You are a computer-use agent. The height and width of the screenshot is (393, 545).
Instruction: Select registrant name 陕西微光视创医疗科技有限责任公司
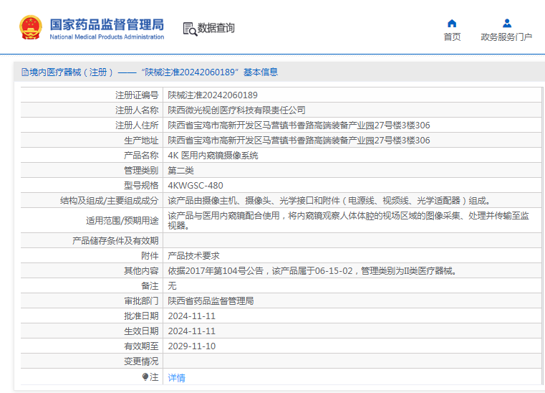[x=236, y=110]
